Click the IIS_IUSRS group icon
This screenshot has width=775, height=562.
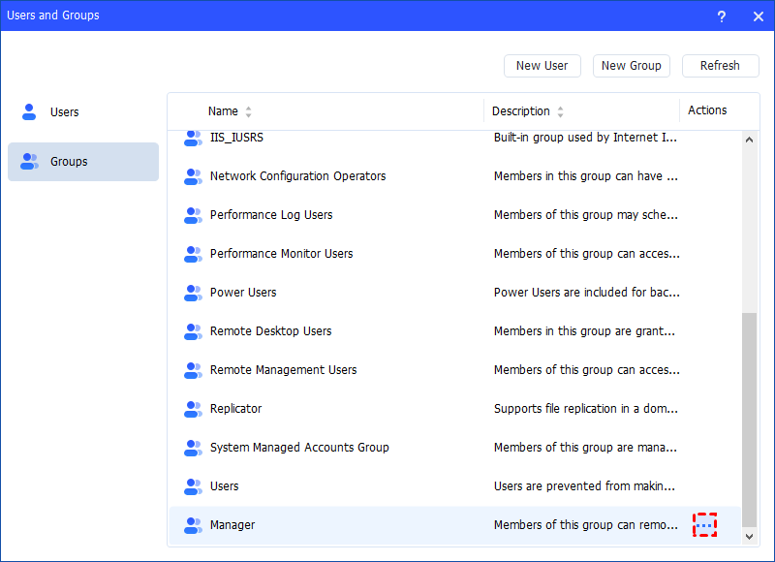(193, 138)
